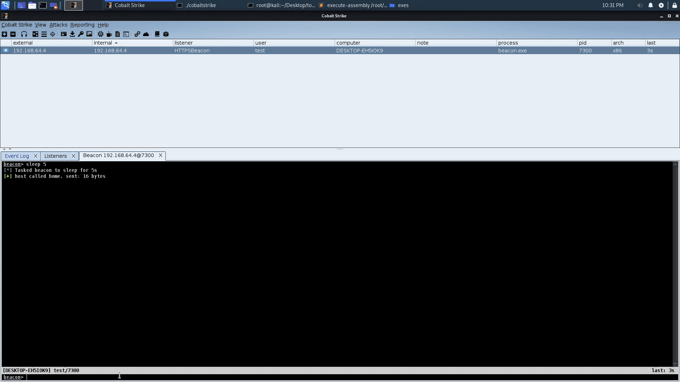Sort sessions by internal column
Screen dimensions: 680x382
pos(132,43)
